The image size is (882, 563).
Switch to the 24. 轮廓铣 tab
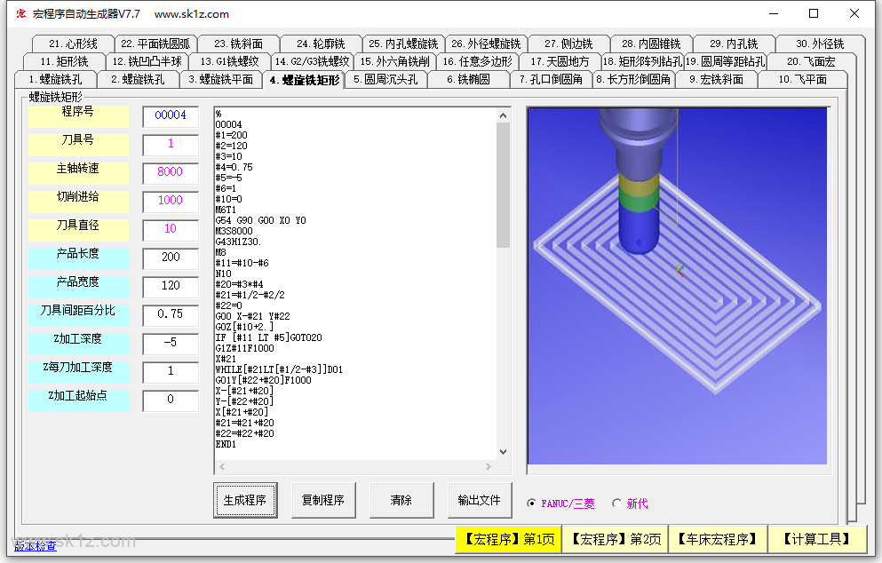(322, 44)
